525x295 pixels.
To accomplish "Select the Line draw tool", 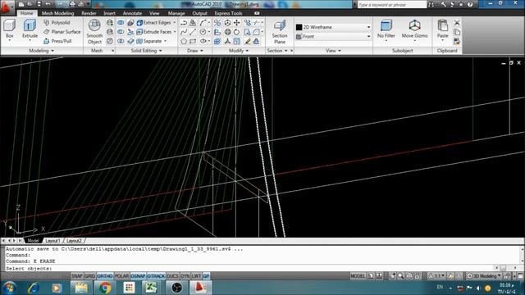I will [193, 32].
